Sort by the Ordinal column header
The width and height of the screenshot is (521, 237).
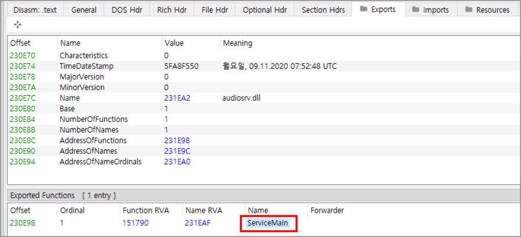point(72,210)
